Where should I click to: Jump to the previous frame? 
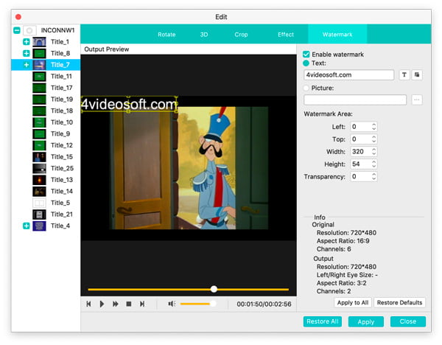point(88,304)
